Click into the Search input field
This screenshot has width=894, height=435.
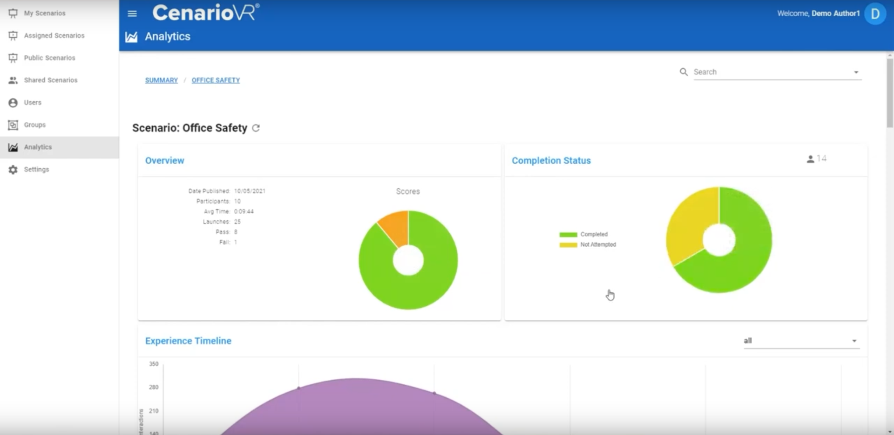click(768, 72)
